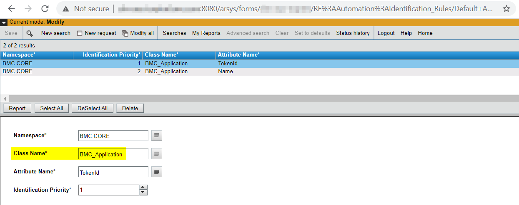519x205 pixels.
Task: Open Status history
Action: coord(353,33)
